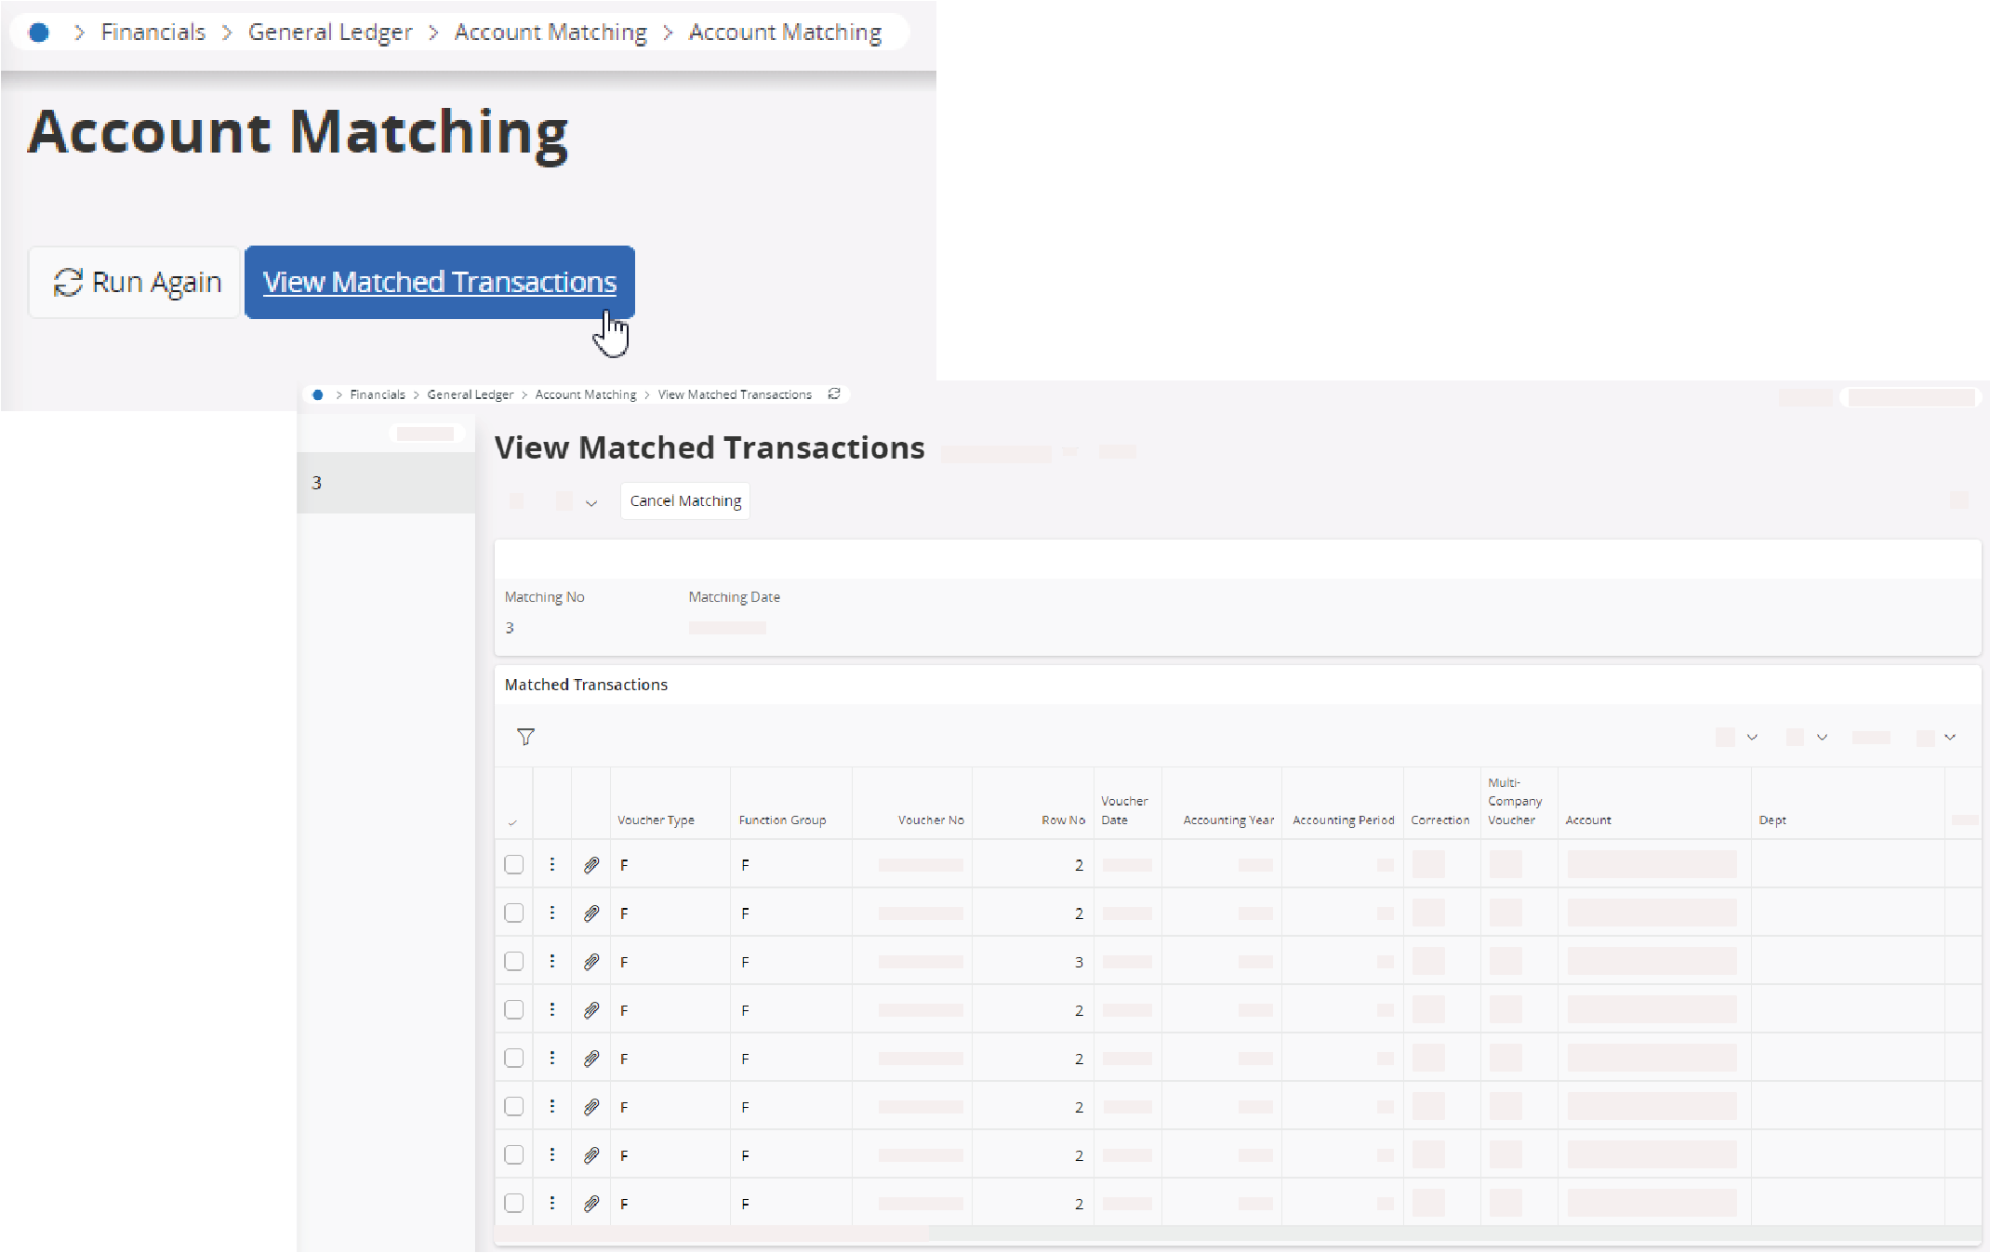The image size is (1990, 1253).
Task: Click the blue home dot in the top breadcrumb
Action: 39,33
